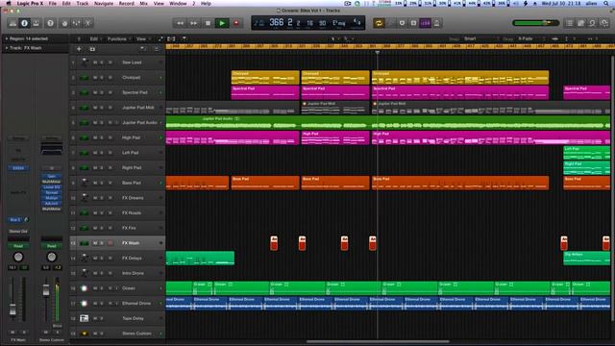The height and width of the screenshot is (346, 615).
Task: Click the red Record button
Action: click(236, 23)
